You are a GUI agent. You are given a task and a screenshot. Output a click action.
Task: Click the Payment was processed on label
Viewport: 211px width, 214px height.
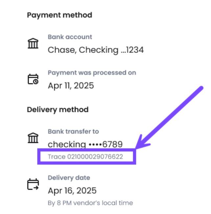pos(92,73)
